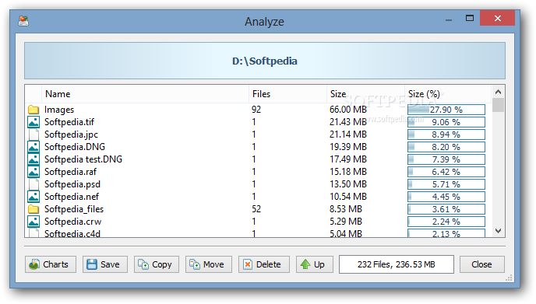Click the 27.90 % size bar
The height and width of the screenshot is (304, 536).
[x=446, y=110]
